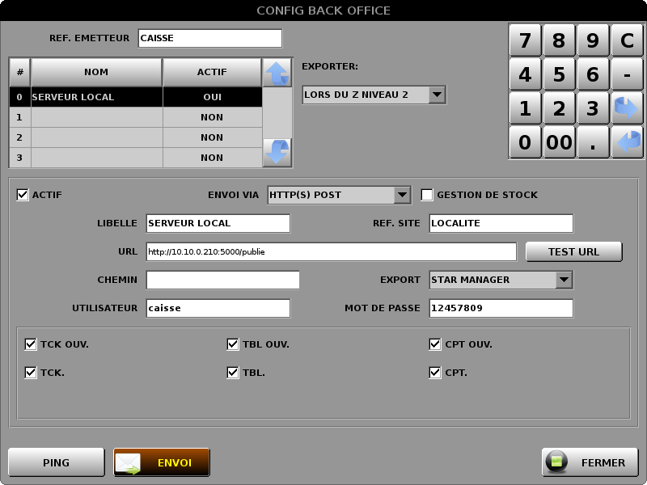Tap keypad digit 5

tap(559, 74)
